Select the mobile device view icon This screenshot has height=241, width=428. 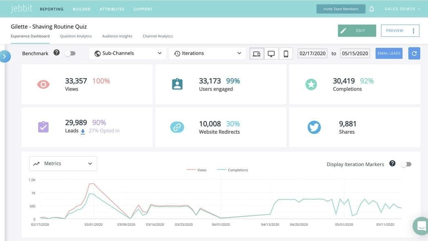pyautogui.click(x=286, y=54)
